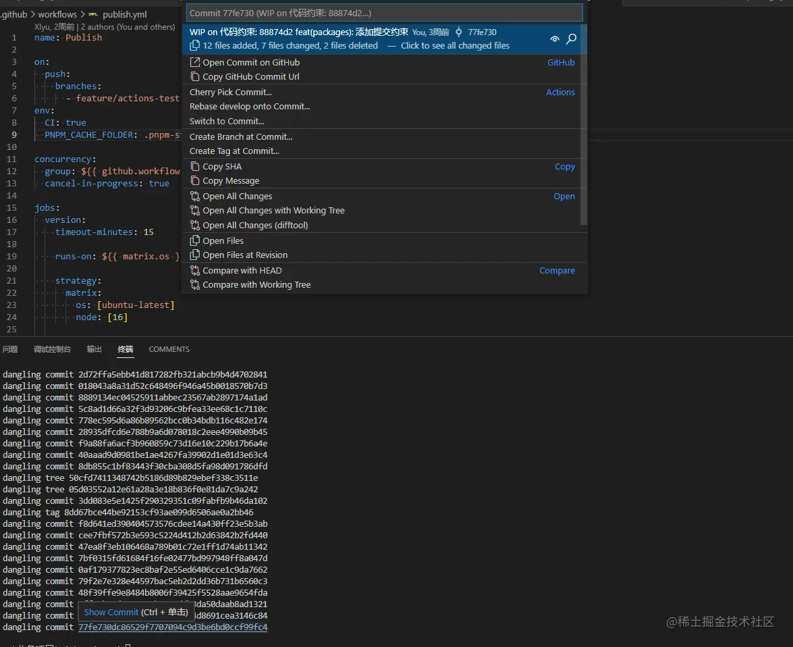Screen dimensions: 793x647
Task: Click the workflows breadcrumb segment
Action: [57, 14]
